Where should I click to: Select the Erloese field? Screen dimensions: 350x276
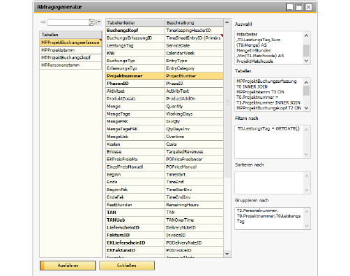coord(135,152)
